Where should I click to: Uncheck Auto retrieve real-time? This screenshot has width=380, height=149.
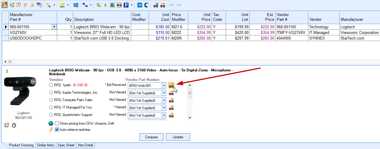coord(57,130)
